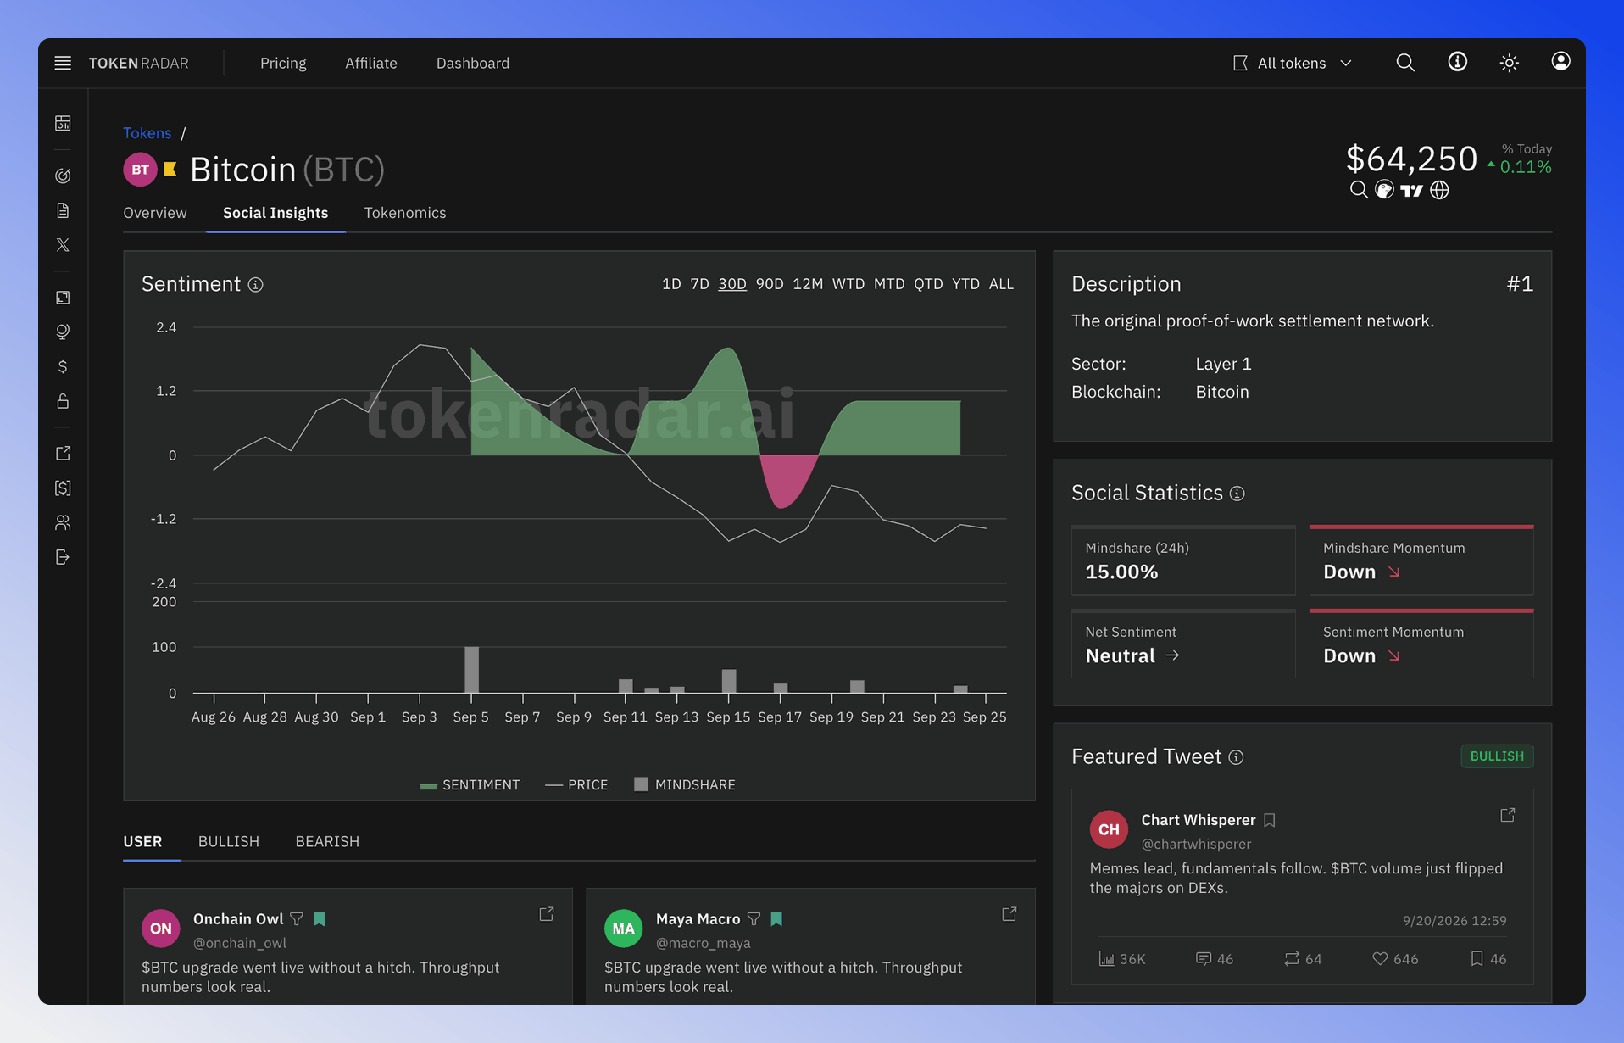This screenshot has width=1624, height=1043.
Task: Toggle the SENTIMENT legend series
Action: tap(470, 785)
